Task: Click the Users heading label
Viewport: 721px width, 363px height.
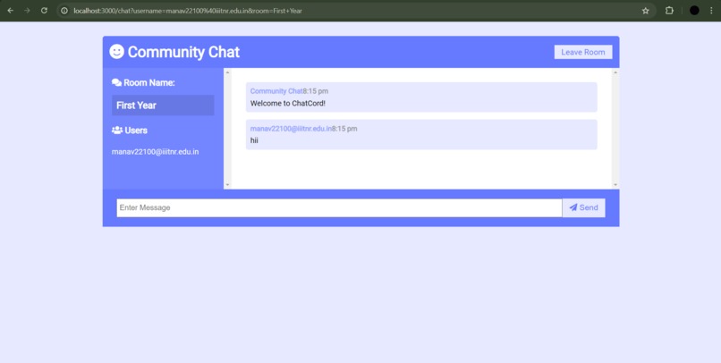Action: [136, 131]
